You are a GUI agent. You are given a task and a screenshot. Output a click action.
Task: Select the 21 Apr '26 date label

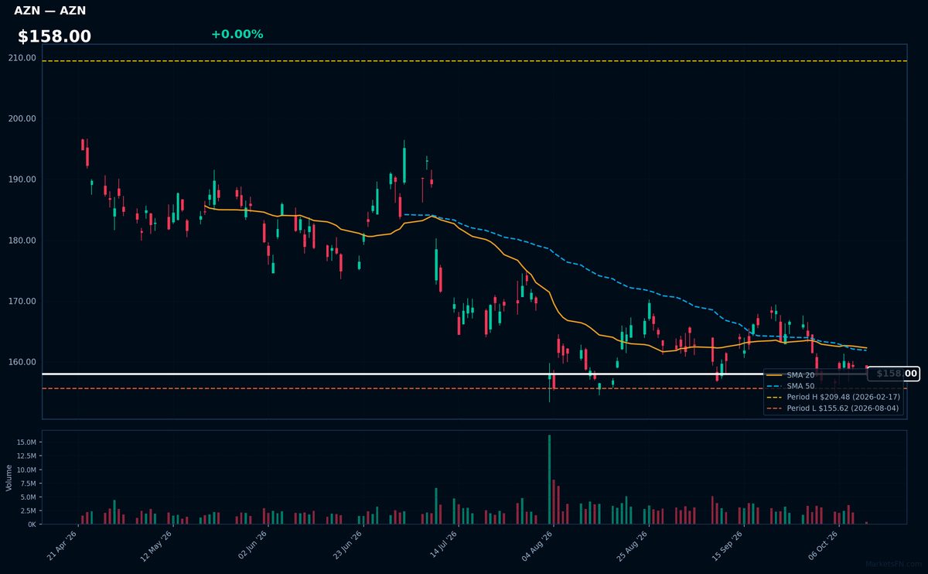63,545
